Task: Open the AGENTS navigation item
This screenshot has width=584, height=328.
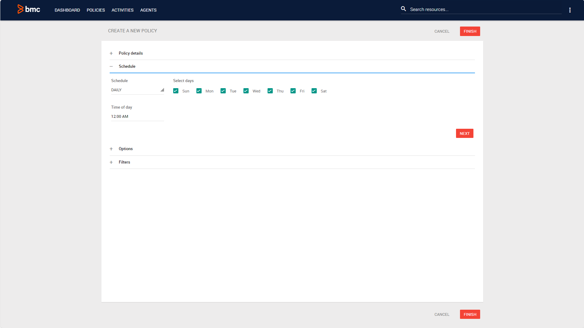Action: coord(148,10)
